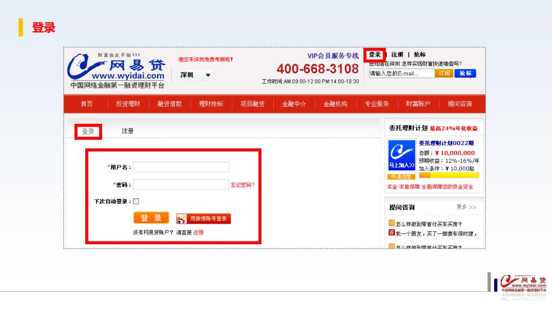Screen dimensions: 552x310
Task: Click the orange 订阅 button
Action: (444, 73)
